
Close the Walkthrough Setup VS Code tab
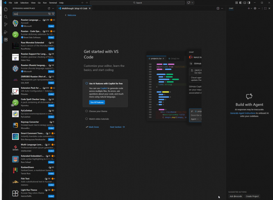click(90, 8)
